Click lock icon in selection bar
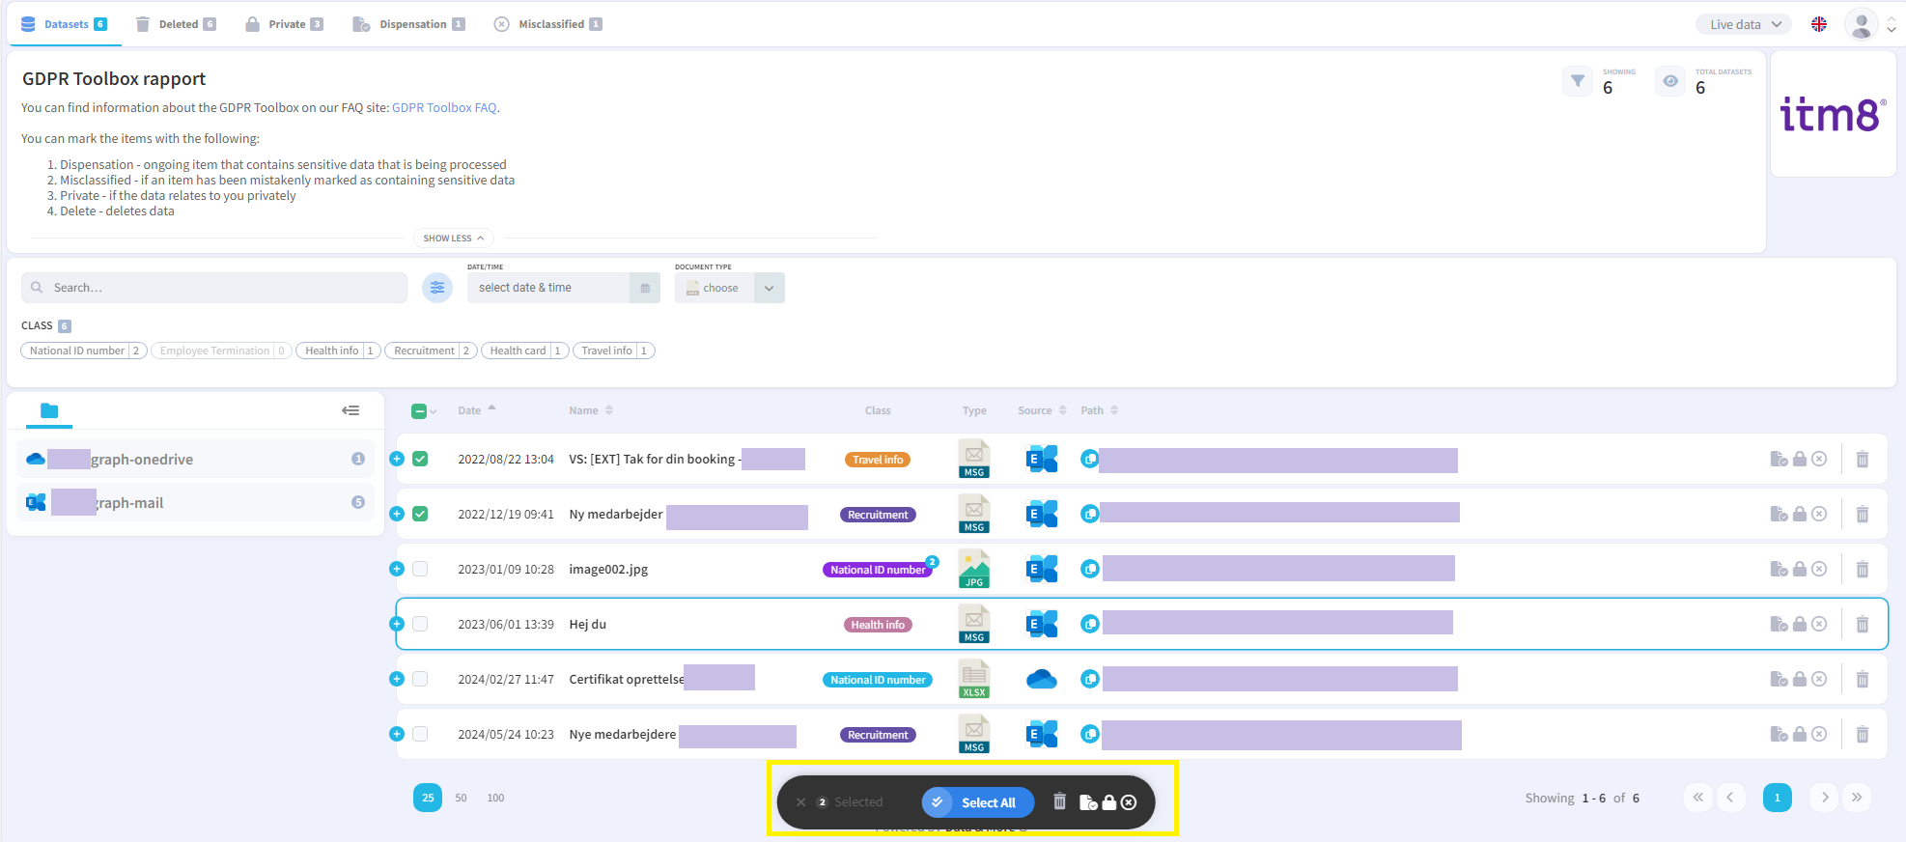The width and height of the screenshot is (1906, 842). (x=1109, y=802)
